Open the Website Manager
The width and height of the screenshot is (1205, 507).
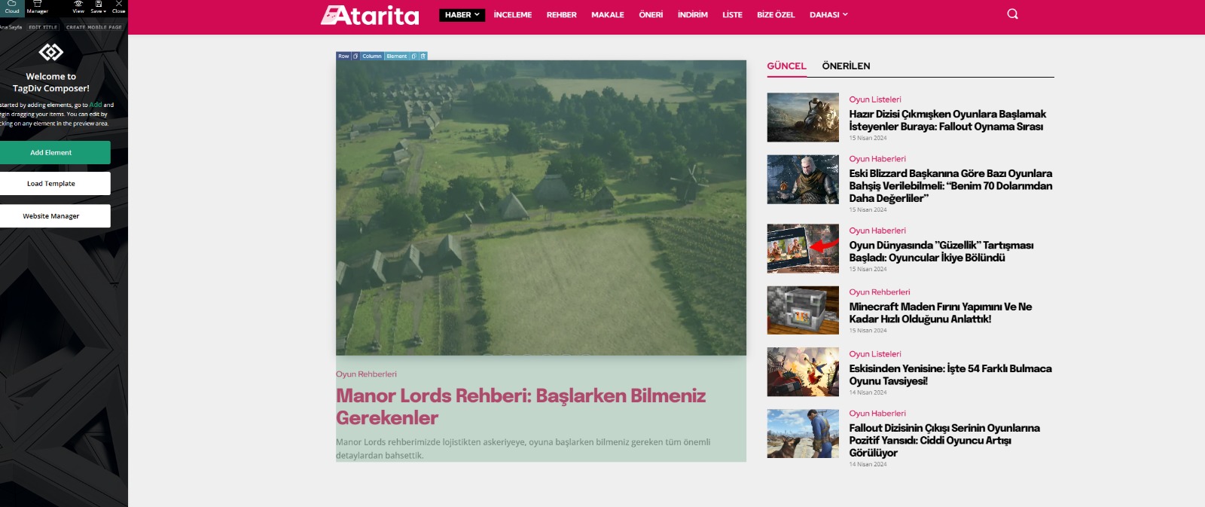51,215
